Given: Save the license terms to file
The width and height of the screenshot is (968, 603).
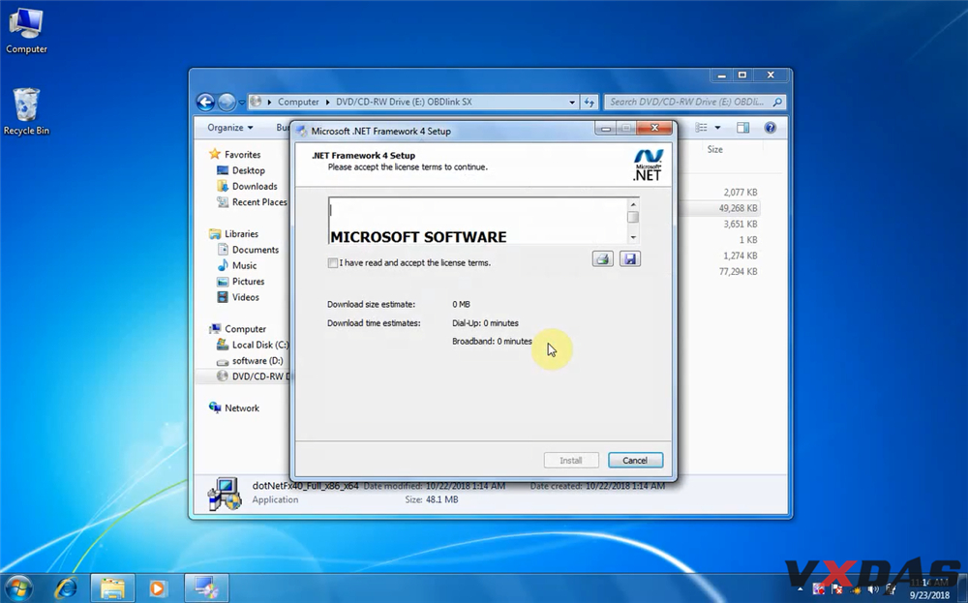Looking at the screenshot, I should [630, 258].
